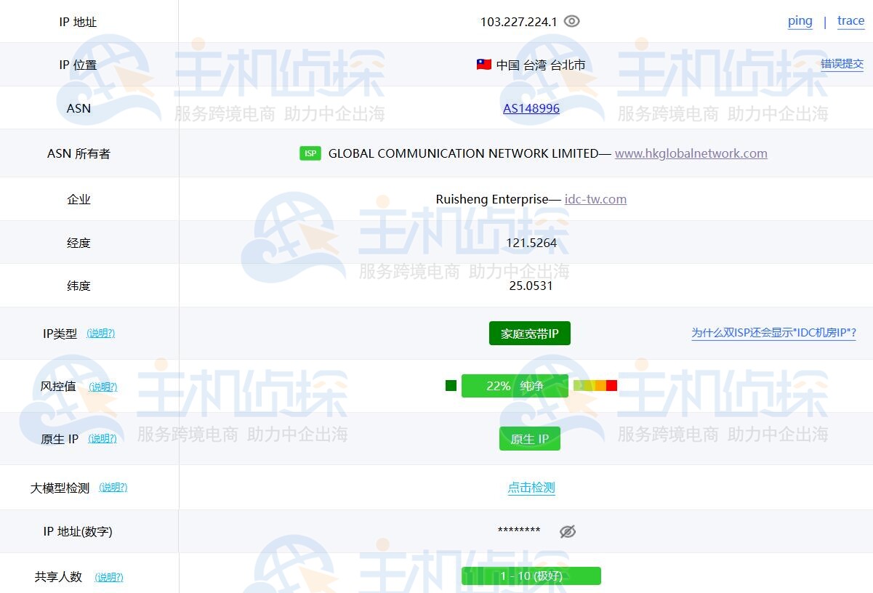This screenshot has width=873, height=593.
Task: Visit www.hkglobalnetwork.com link
Action: pyautogui.click(x=691, y=153)
